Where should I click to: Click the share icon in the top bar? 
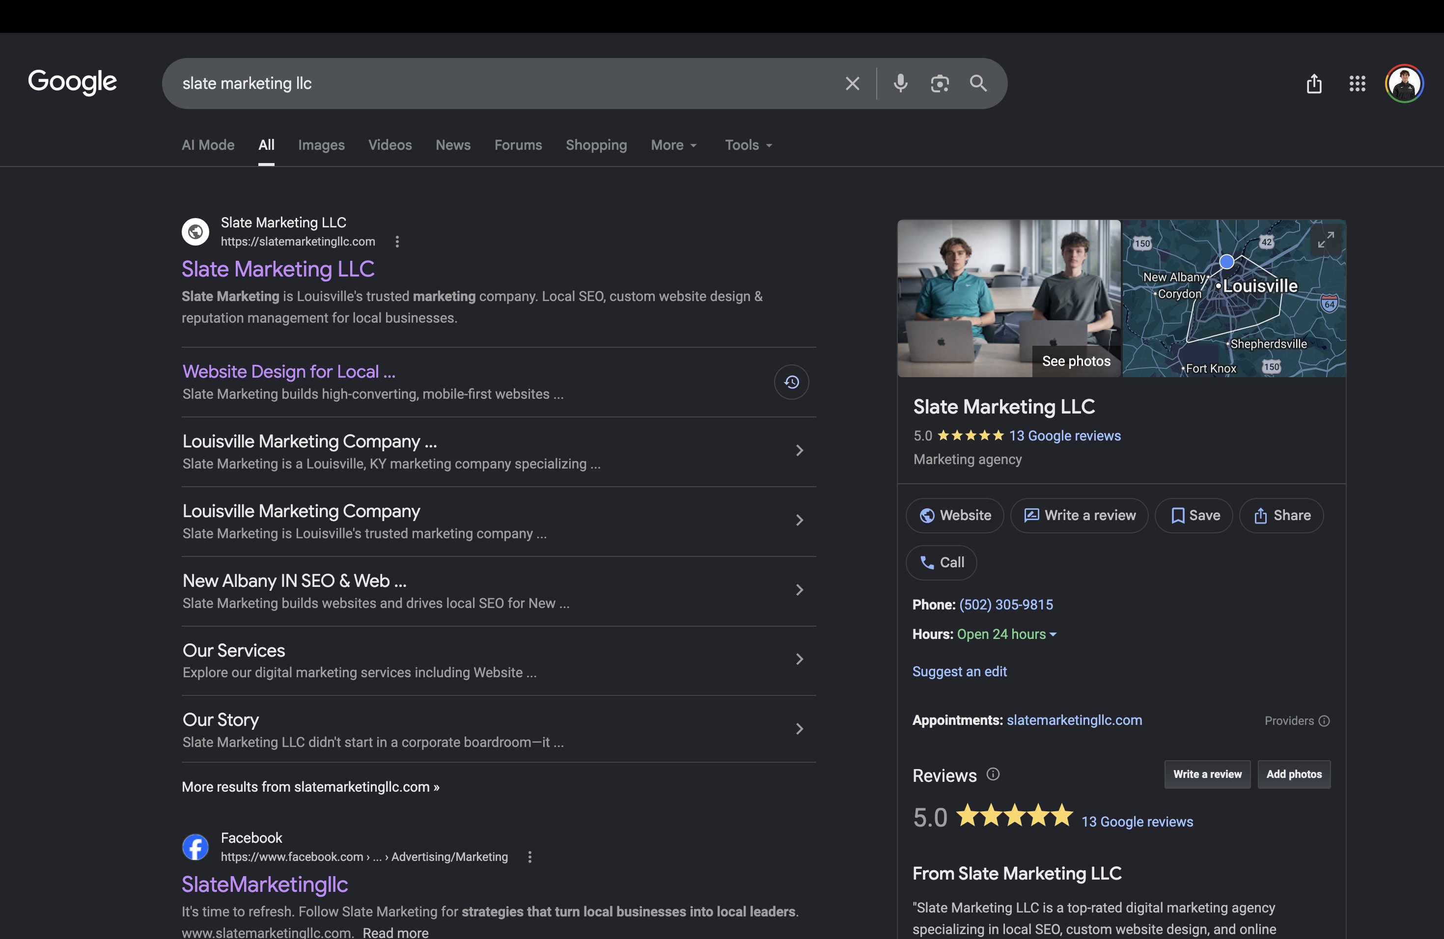coord(1314,83)
